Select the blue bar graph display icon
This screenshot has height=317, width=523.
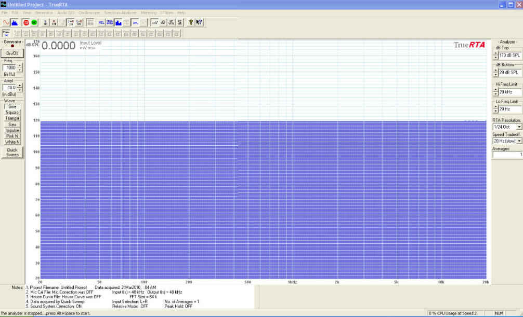point(119,23)
